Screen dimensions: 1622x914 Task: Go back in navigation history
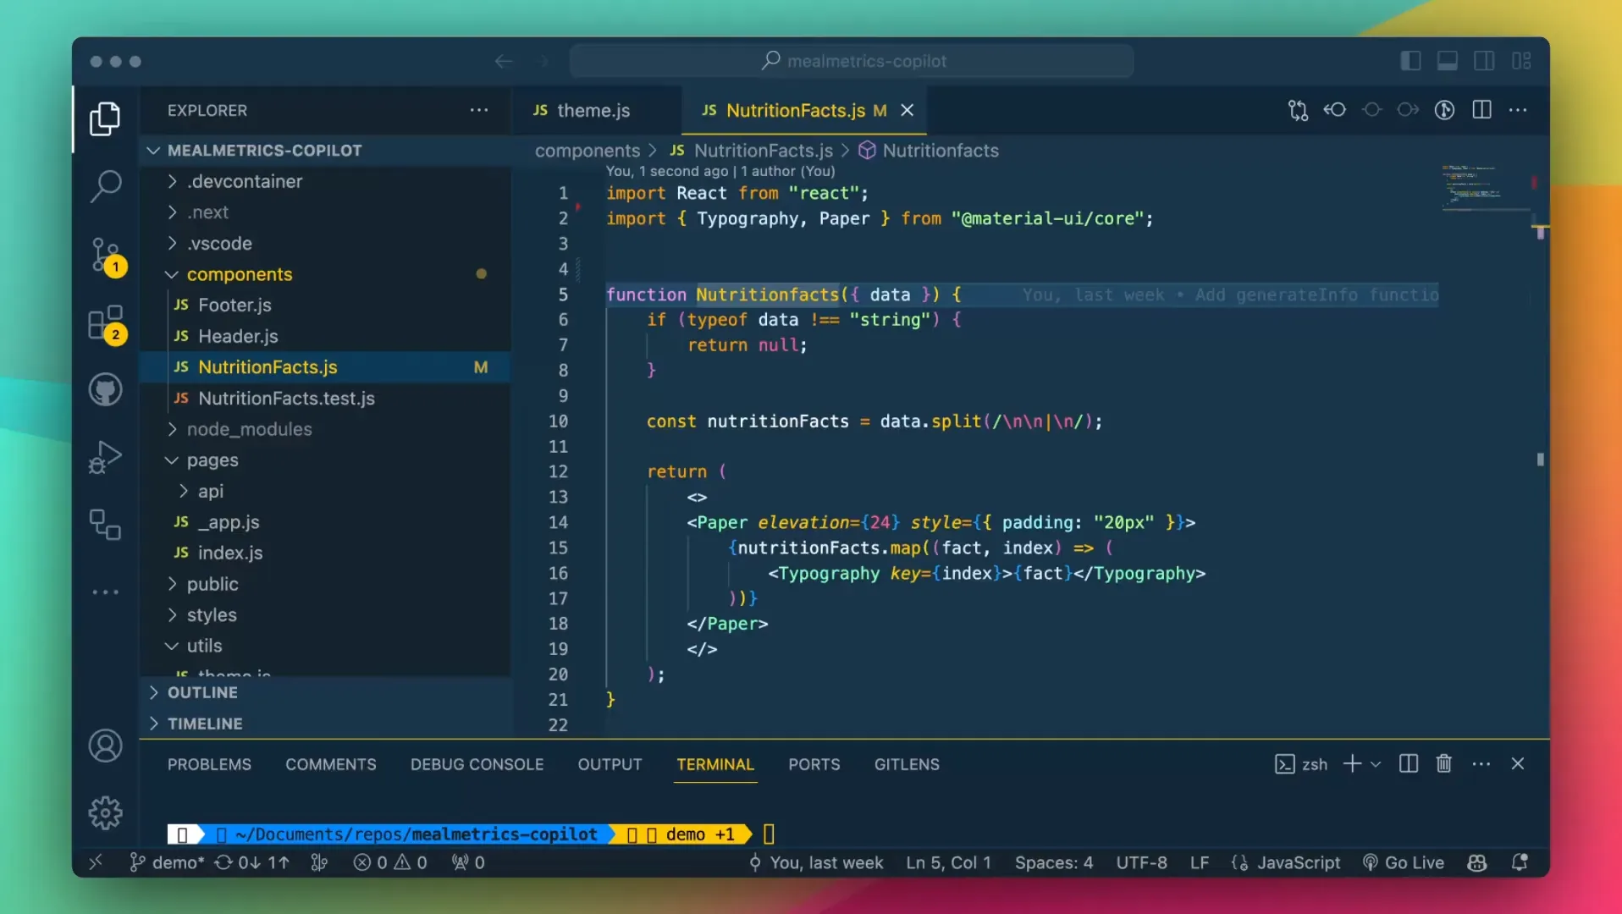click(504, 61)
